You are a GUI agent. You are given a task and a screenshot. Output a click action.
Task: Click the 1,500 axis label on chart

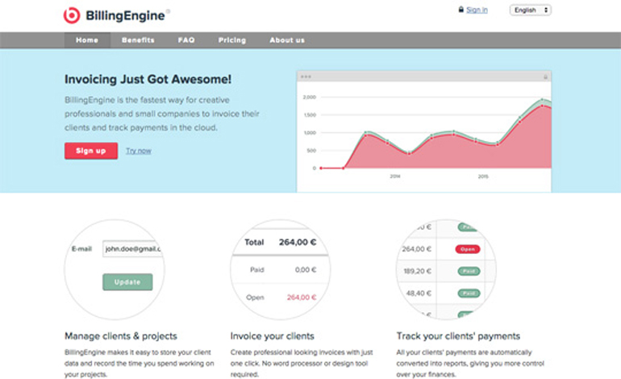click(x=310, y=115)
